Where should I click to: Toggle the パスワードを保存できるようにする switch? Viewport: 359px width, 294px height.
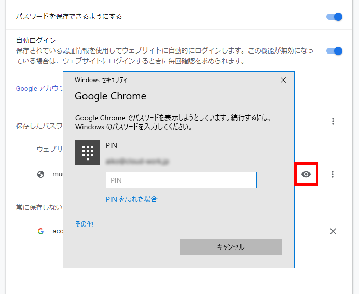[x=334, y=17]
